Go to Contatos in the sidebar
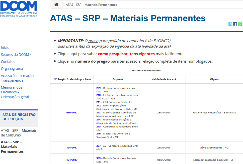This screenshot has height=164, width=243. 8,62
